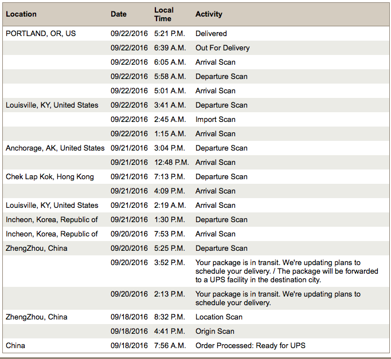
Task: Click the Delivered activity entry
Action: [x=211, y=34]
